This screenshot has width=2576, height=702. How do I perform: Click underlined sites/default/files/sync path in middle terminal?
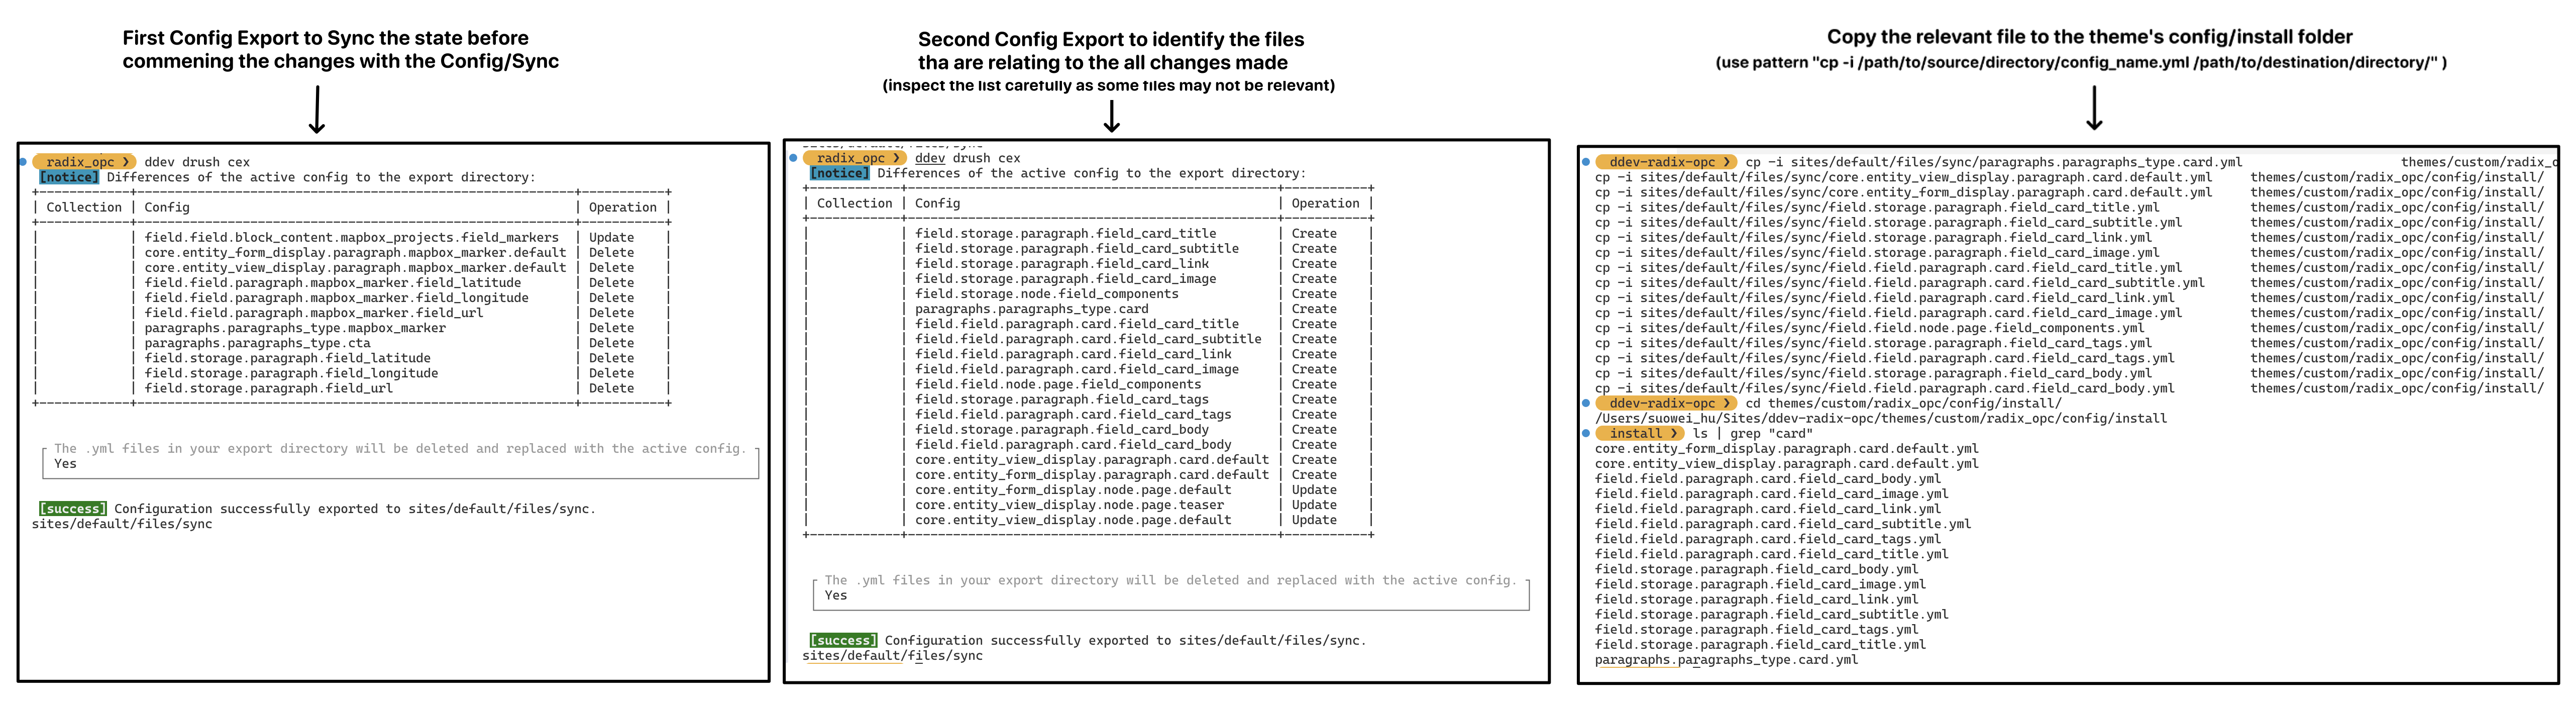click(892, 656)
